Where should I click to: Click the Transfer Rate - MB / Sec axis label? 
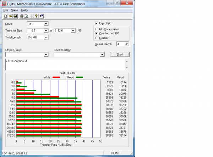(56, 145)
